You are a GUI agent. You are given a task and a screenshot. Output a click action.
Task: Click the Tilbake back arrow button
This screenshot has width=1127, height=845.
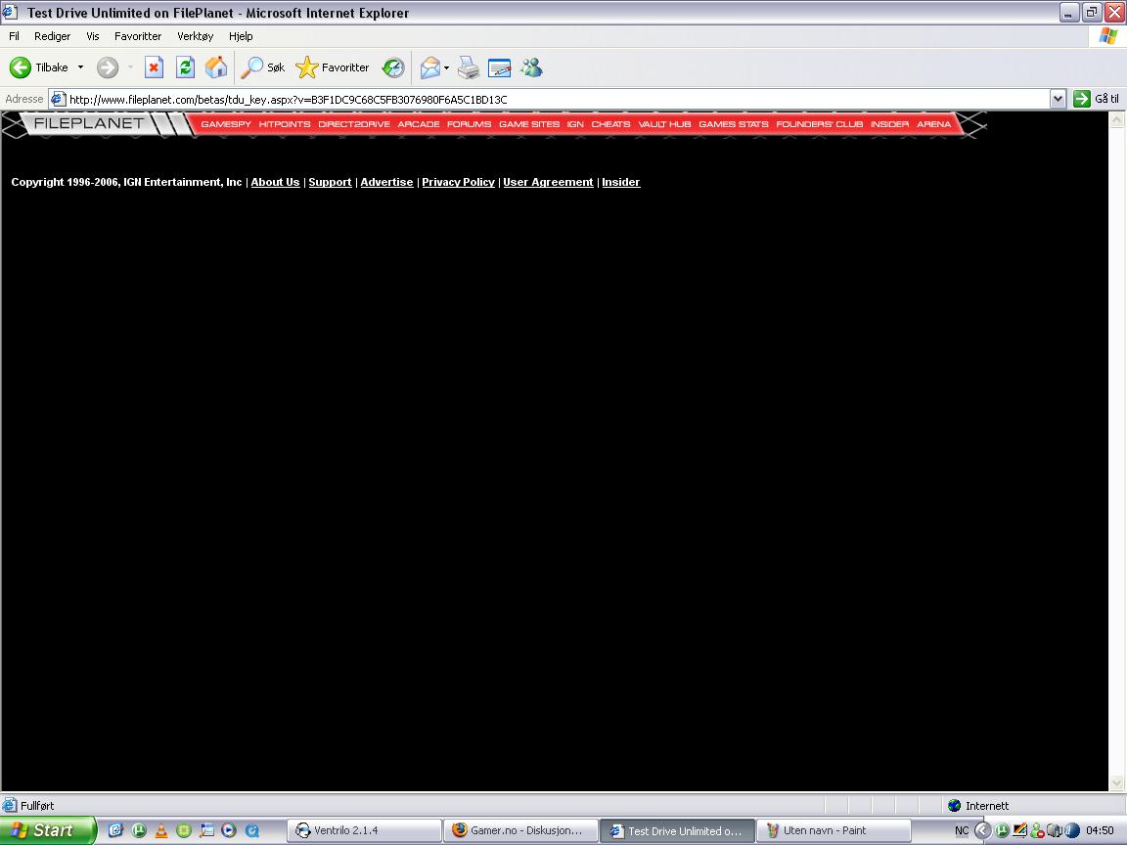point(39,67)
